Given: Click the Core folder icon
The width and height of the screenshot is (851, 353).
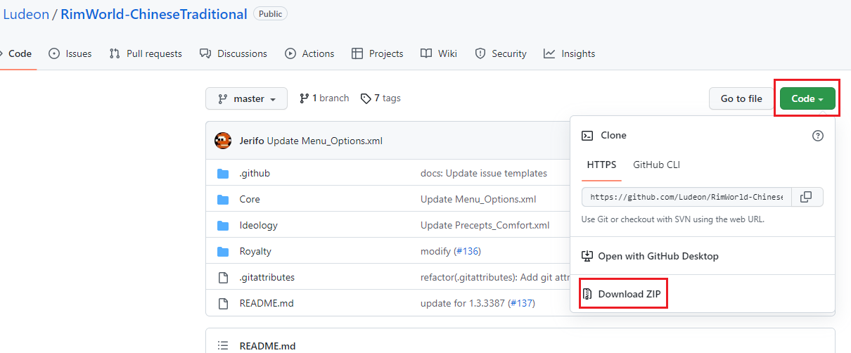Looking at the screenshot, I should coord(224,199).
